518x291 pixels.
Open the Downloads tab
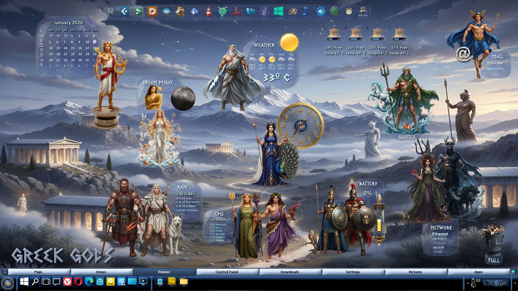[x=290, y=272]
